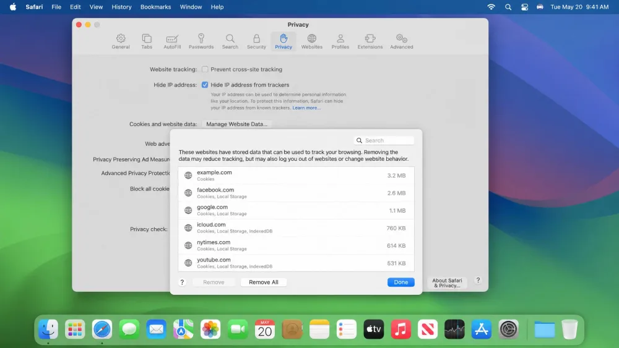The width and height of the screenshot is (619, 348).
Task: Click the blue Done button
Action: click(x=400, y=282)
